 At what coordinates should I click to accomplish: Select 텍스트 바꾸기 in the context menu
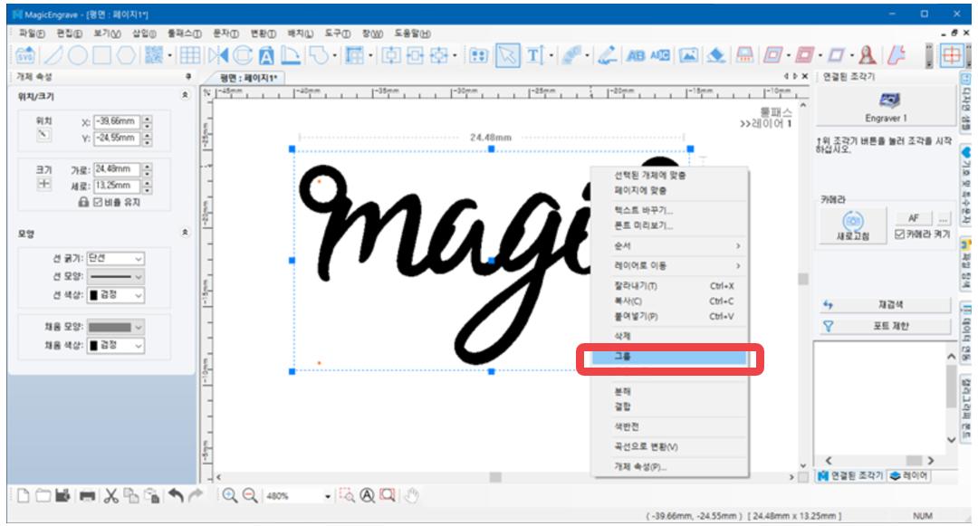point(670,210)
